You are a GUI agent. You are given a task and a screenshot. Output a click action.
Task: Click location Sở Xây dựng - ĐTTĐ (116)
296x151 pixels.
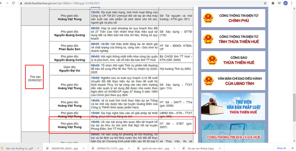[x=176, y=33]
